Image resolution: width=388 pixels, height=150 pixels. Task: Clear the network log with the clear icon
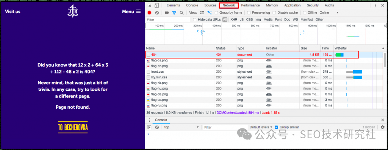(157, 12)
